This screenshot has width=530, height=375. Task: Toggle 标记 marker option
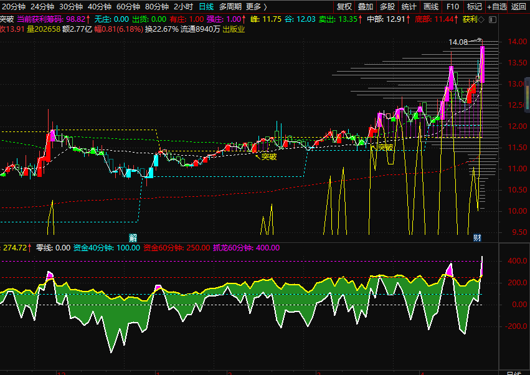[x=474, y=7]
